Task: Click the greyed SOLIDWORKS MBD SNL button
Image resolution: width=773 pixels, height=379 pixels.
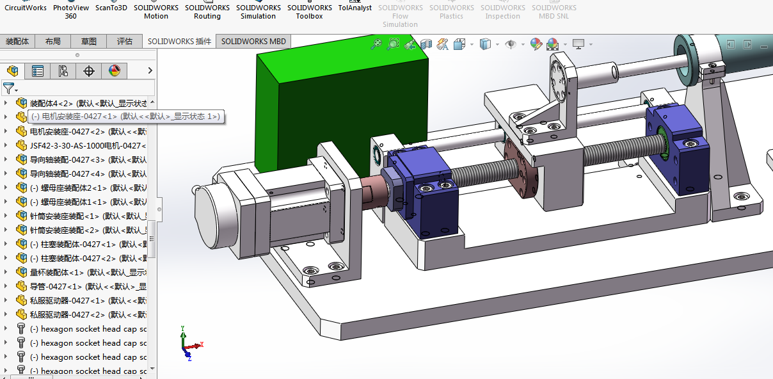Action: [554, 12]
